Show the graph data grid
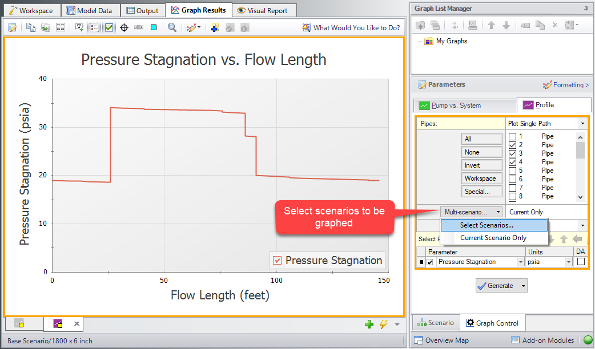Viewport: 595px width, 349px height. click(x=61, y=27)
